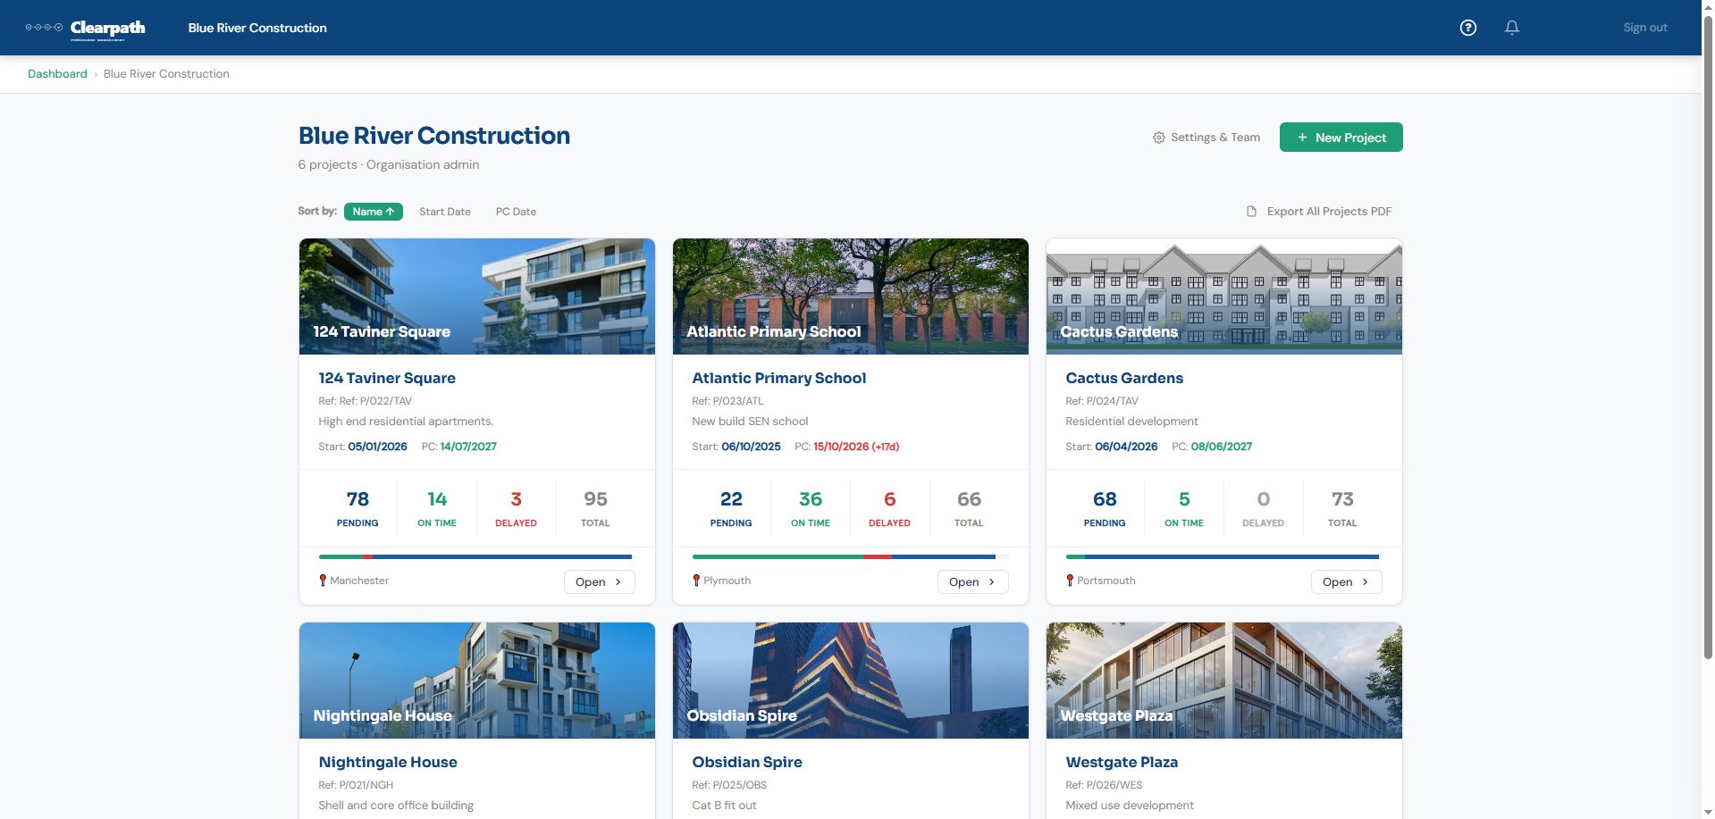Click the Nightingale House title link
The image size is (1715, 819).
tap(388, 762)
